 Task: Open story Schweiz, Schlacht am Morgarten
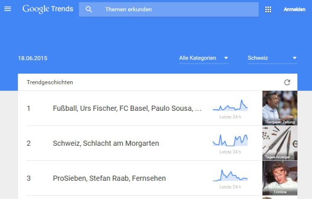[x=106, y=143]
